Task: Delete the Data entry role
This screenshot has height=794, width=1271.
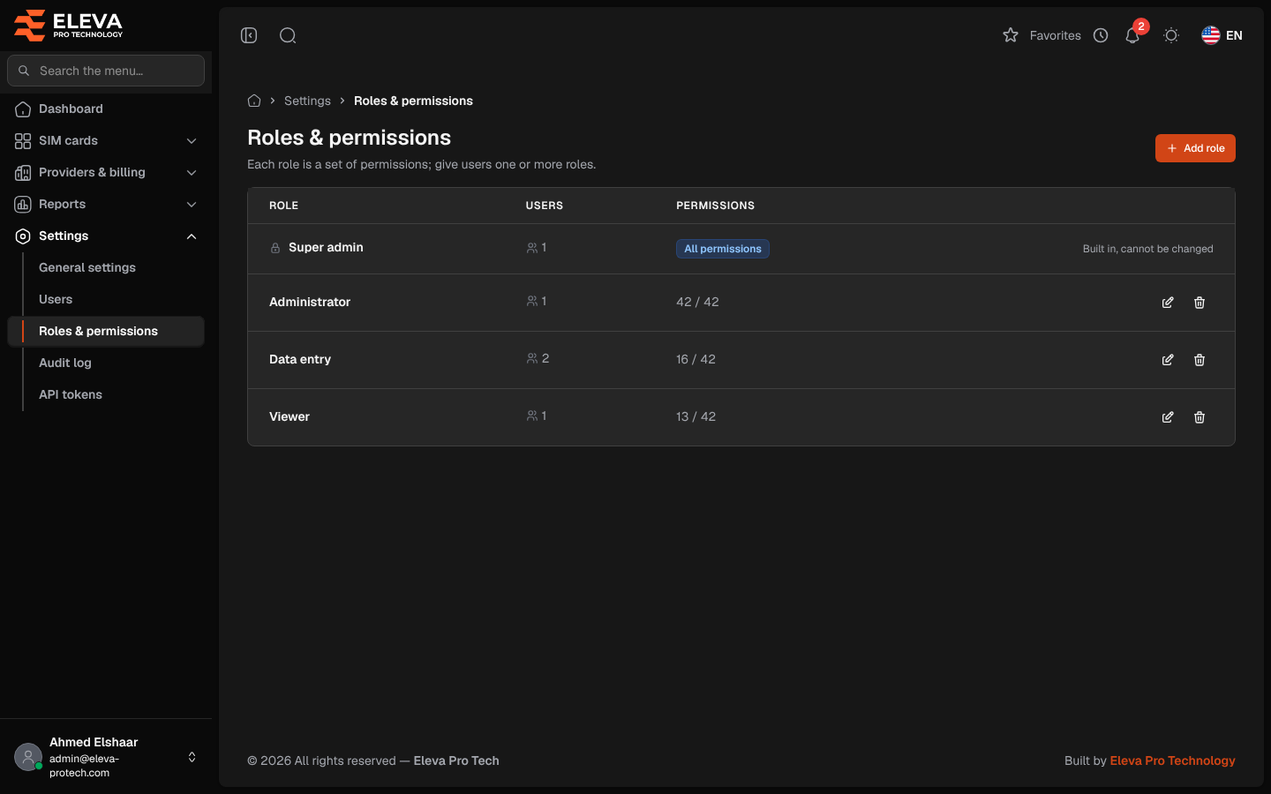Action: tap(1200, 360)
